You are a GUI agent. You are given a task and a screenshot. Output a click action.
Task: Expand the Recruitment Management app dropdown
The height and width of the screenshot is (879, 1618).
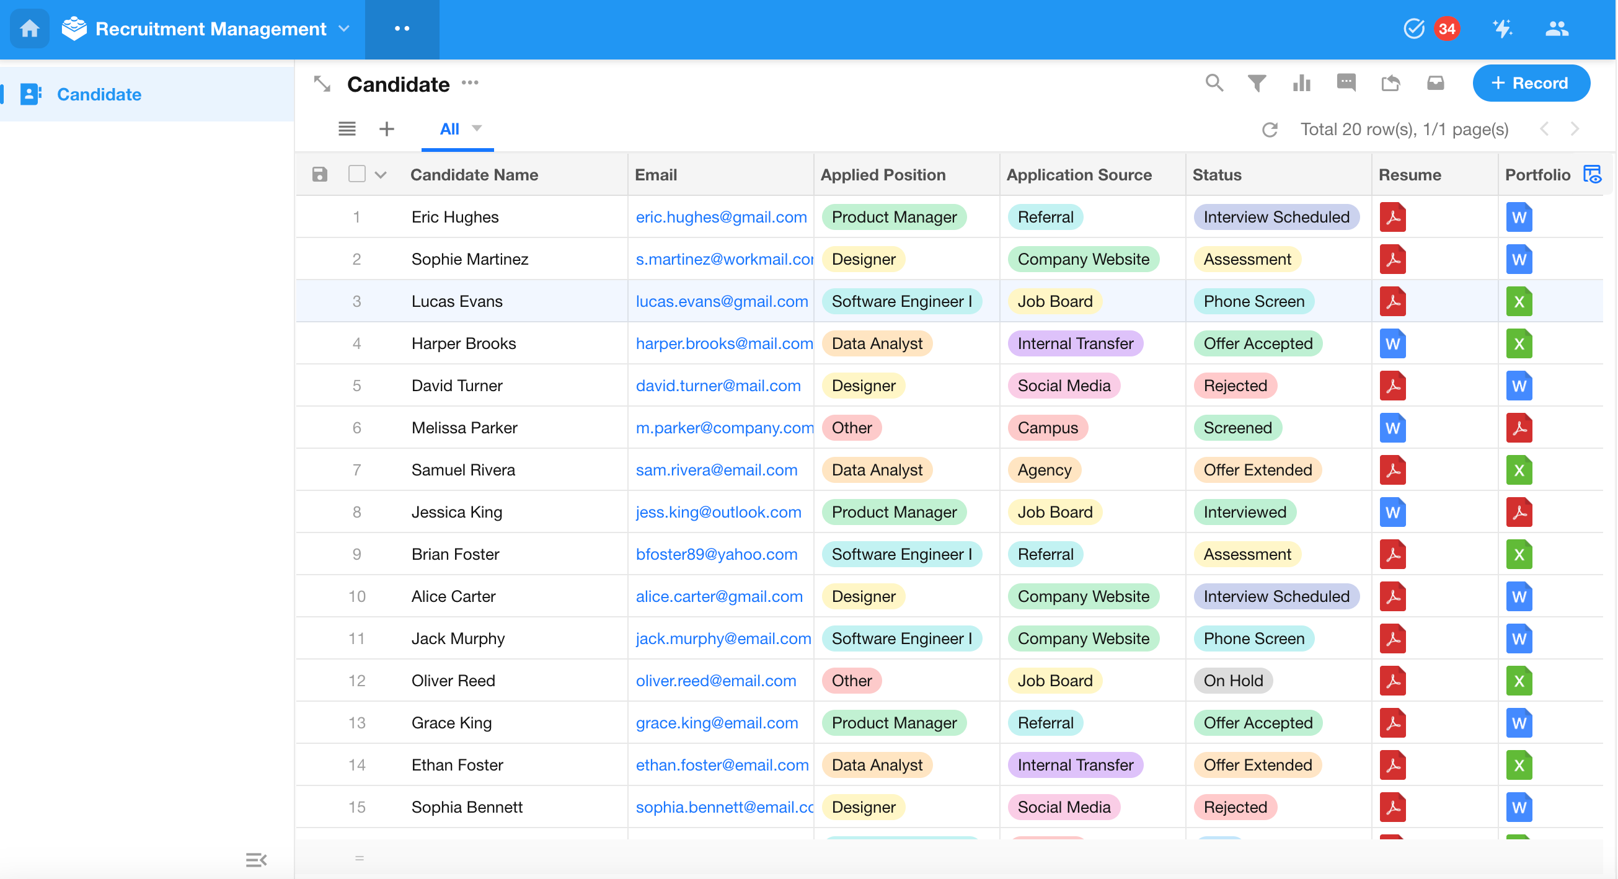point(344,29)
